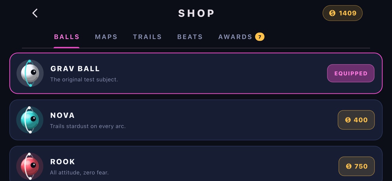This screenshot has width=392, height=181.
Task: Click the Shop title heading
Action: pos(196,13)
